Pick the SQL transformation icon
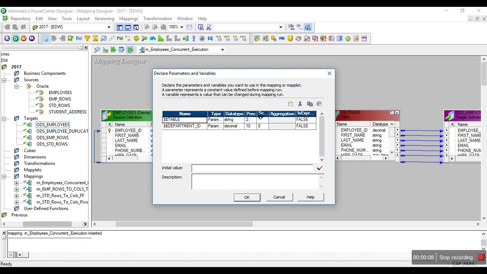Screen dimensions: 487x274 (282, 38)
